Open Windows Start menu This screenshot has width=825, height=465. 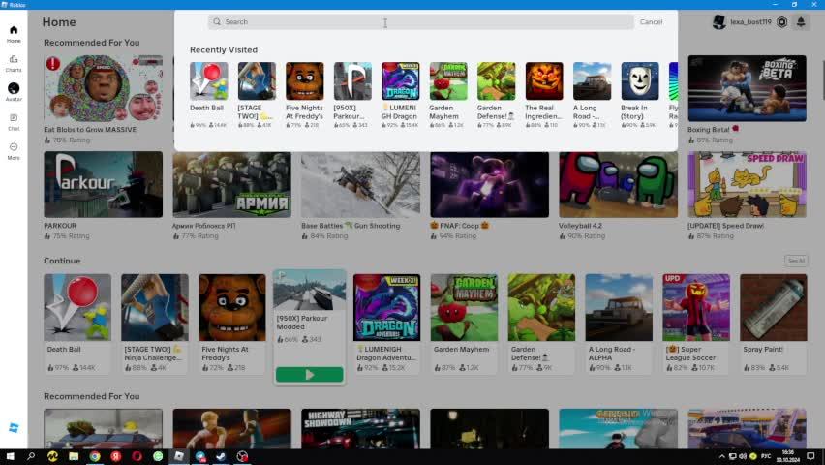10,456
